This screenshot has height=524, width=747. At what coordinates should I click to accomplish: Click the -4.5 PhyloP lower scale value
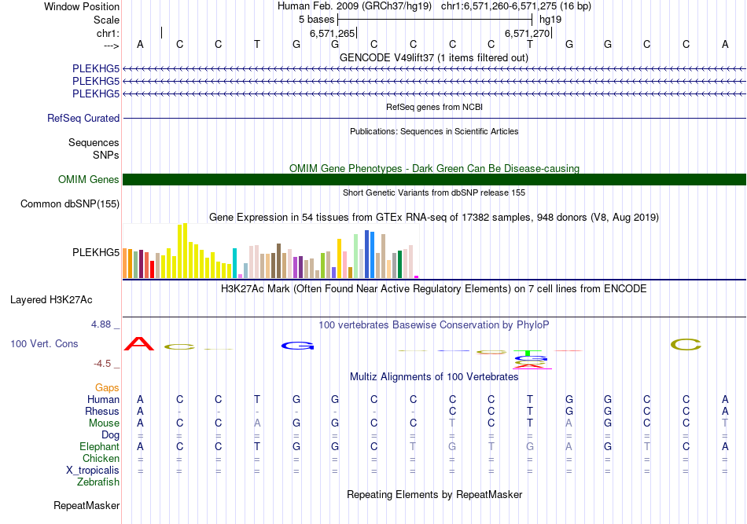102,364
